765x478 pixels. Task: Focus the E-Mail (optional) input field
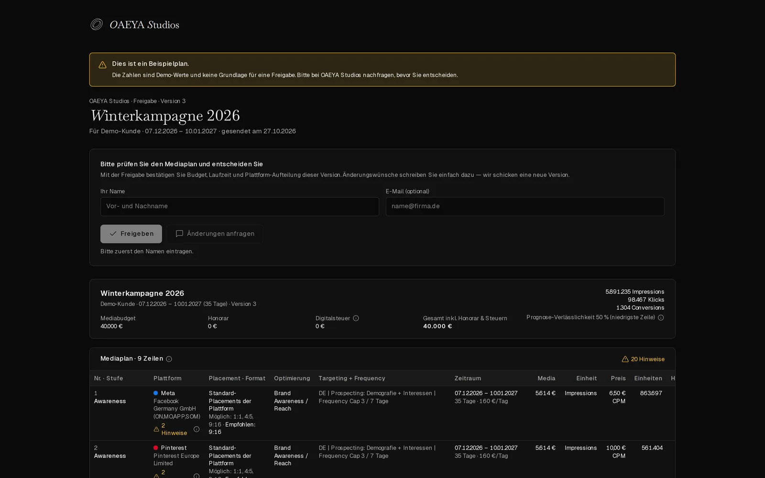(525, 206)
